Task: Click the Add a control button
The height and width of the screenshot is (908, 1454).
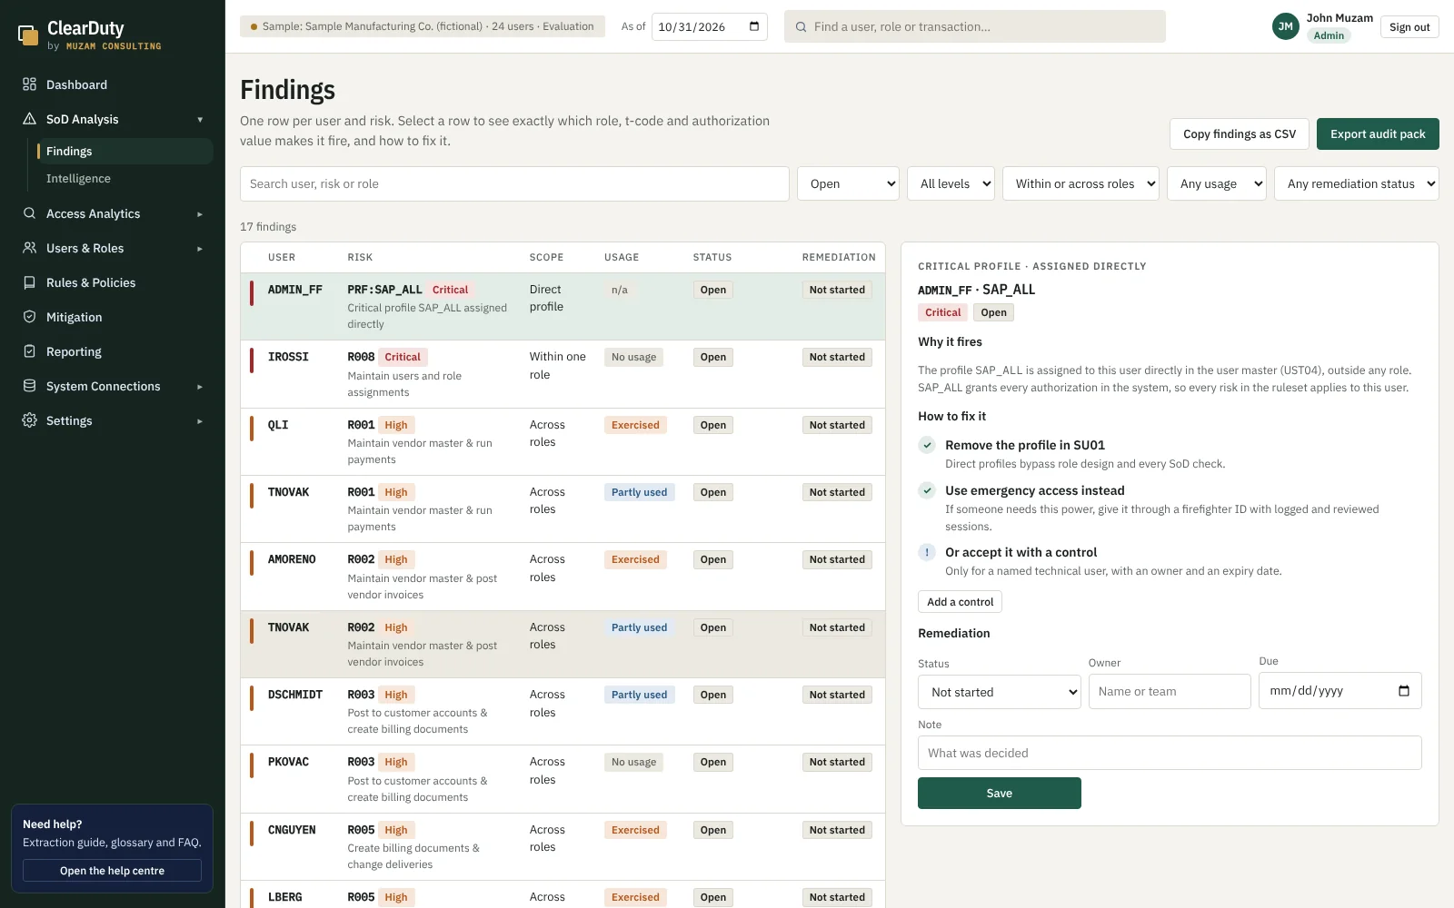Action: [960, 602]
